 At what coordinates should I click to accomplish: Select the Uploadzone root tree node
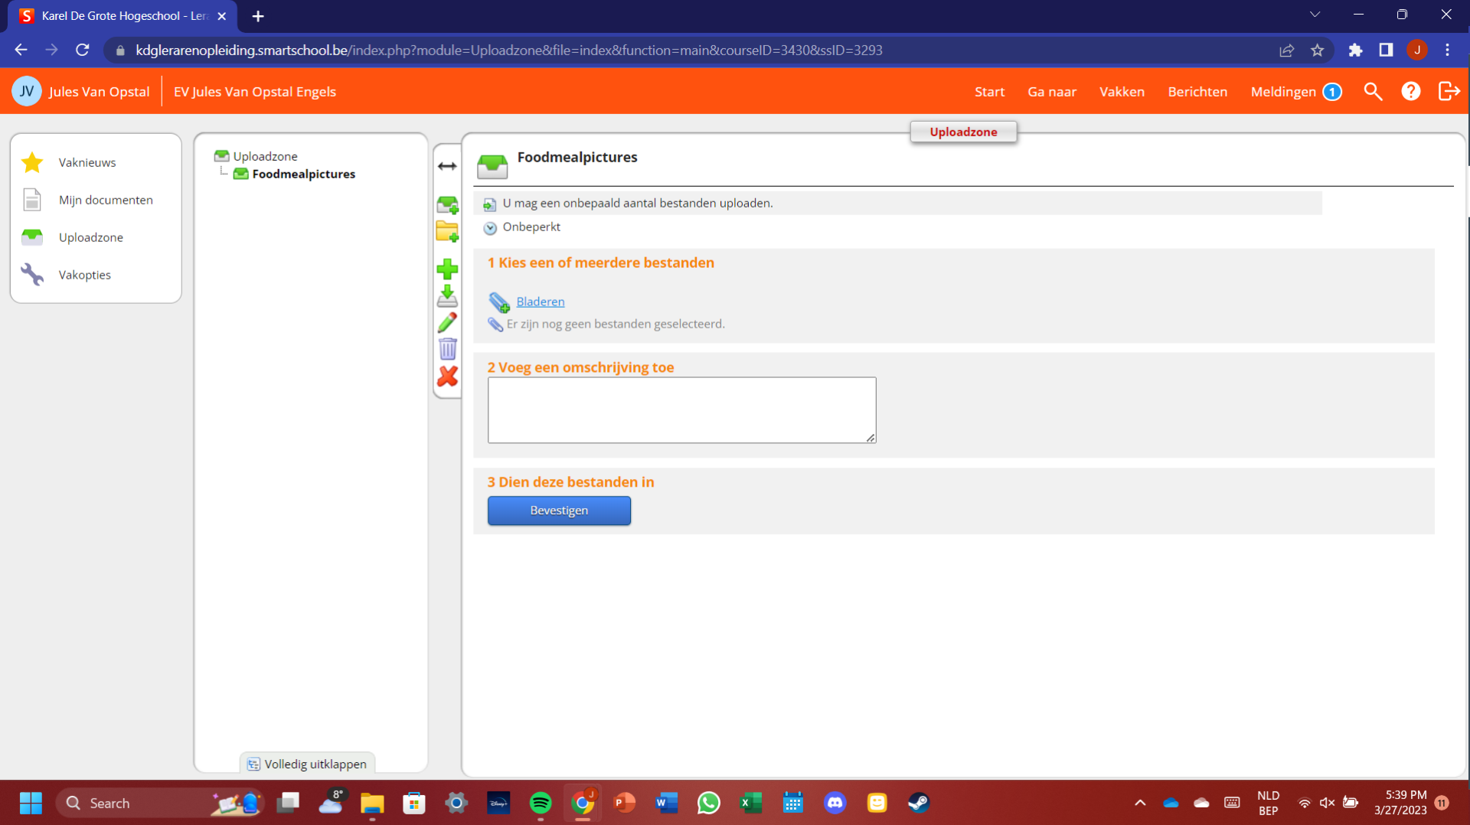pyautogui.click(x=265, y=156)
